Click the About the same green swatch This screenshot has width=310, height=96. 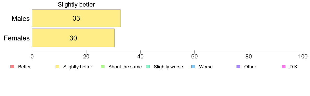(102, 67)
